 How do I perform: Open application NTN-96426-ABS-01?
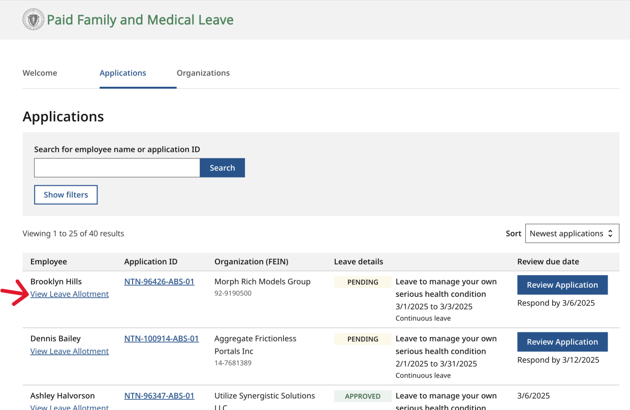click(x=159, y=282)
